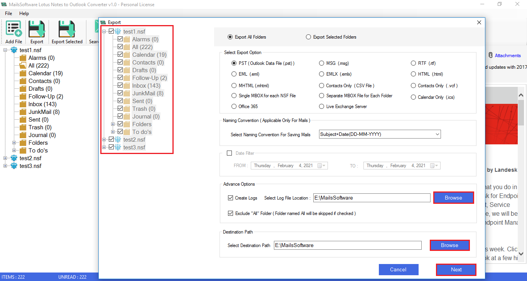527x281 pixels.
Task: Click the Next button
Action: (456, 269)
